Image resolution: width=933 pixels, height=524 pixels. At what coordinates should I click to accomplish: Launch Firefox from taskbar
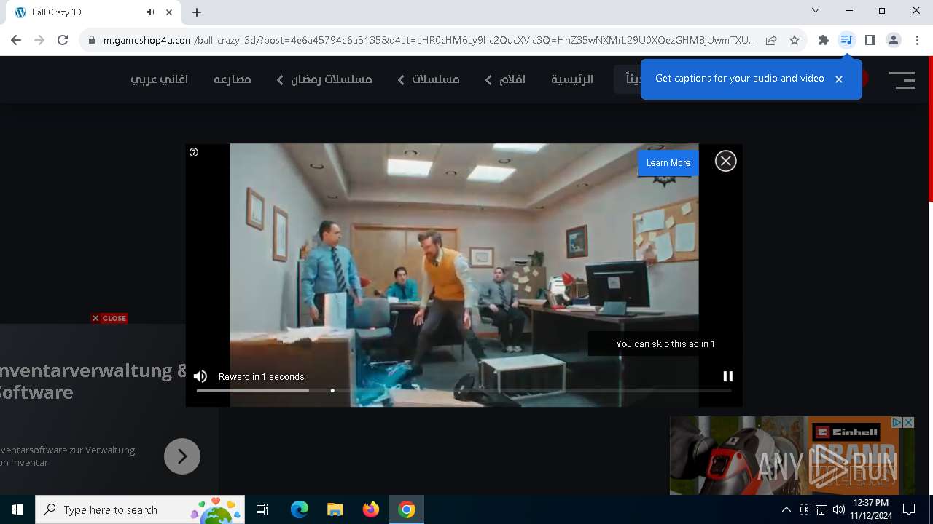click(x=371, y=509)
